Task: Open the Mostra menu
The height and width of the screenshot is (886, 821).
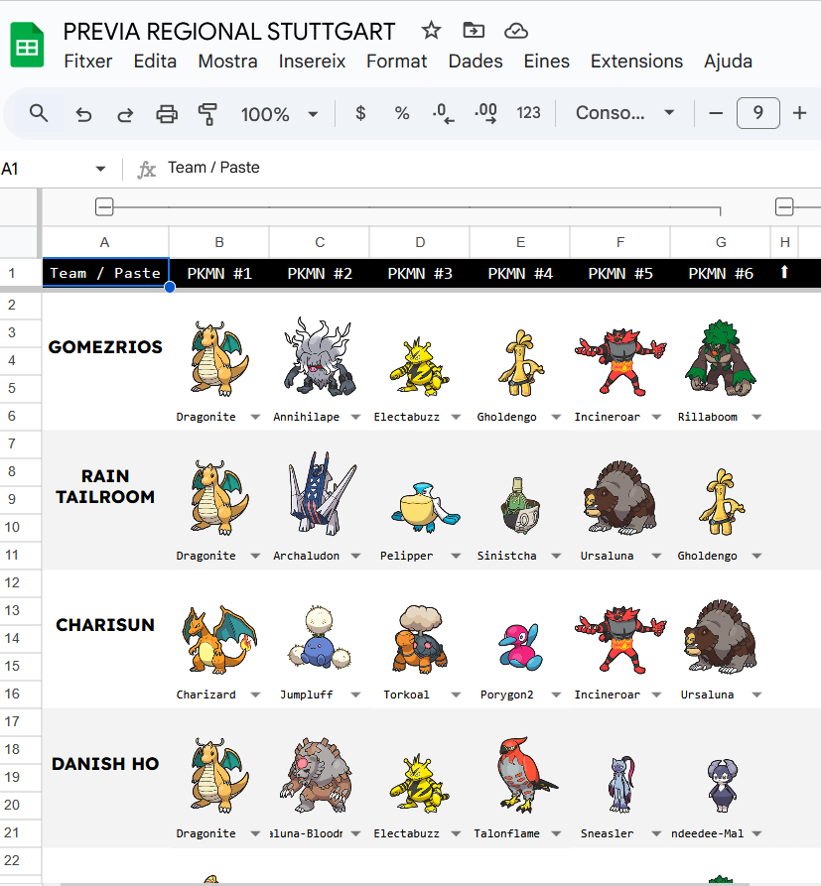Action: coord(228,62)
